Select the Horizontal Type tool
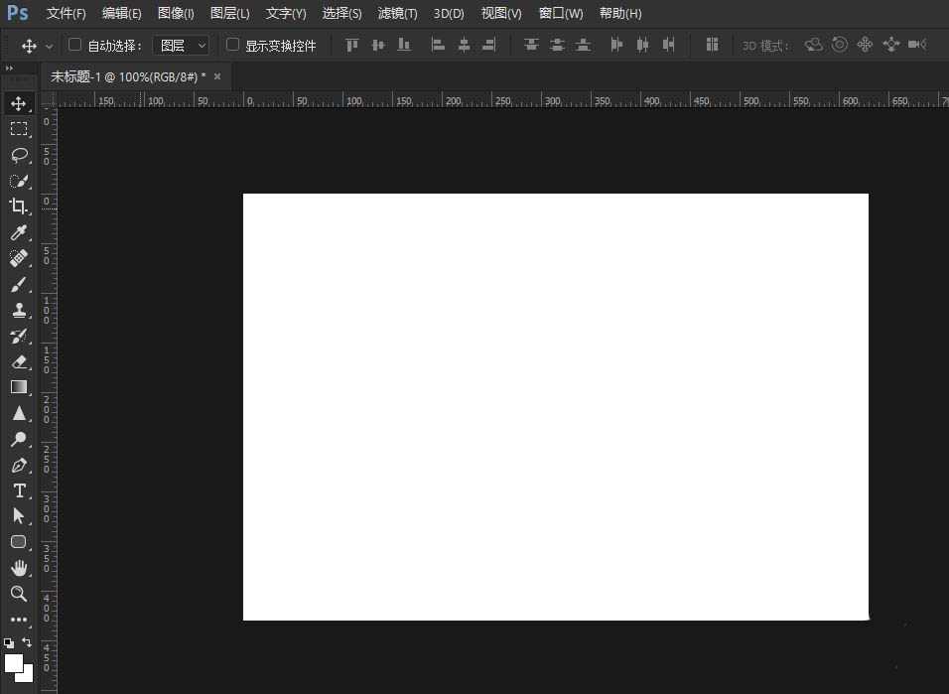Image resolution: width=949 pixels, height=694 pixels. pyautogui.click(x=19, y=490)
